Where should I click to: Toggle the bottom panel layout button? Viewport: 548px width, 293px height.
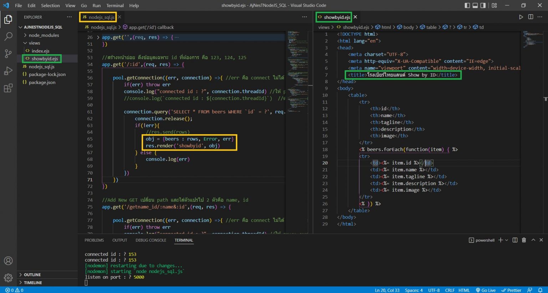[475, 5]
